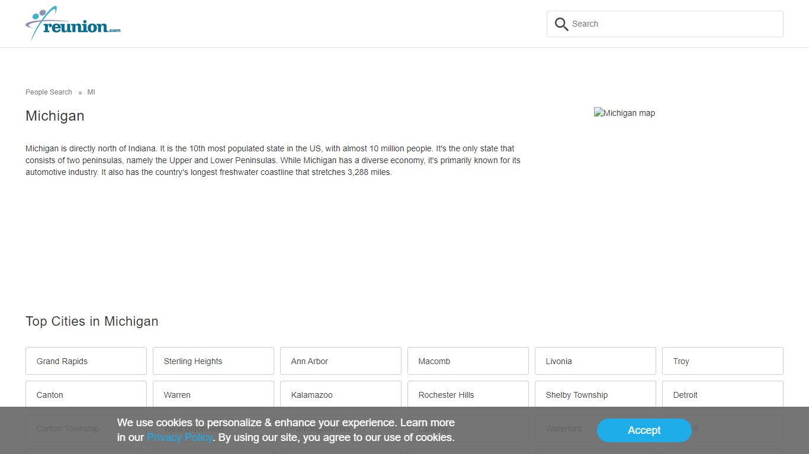Select Shelby Township city

(x=595, y=394)
